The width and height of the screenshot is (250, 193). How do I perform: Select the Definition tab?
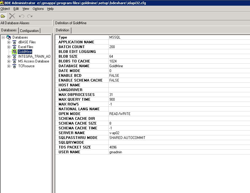[x=62, y=30]
